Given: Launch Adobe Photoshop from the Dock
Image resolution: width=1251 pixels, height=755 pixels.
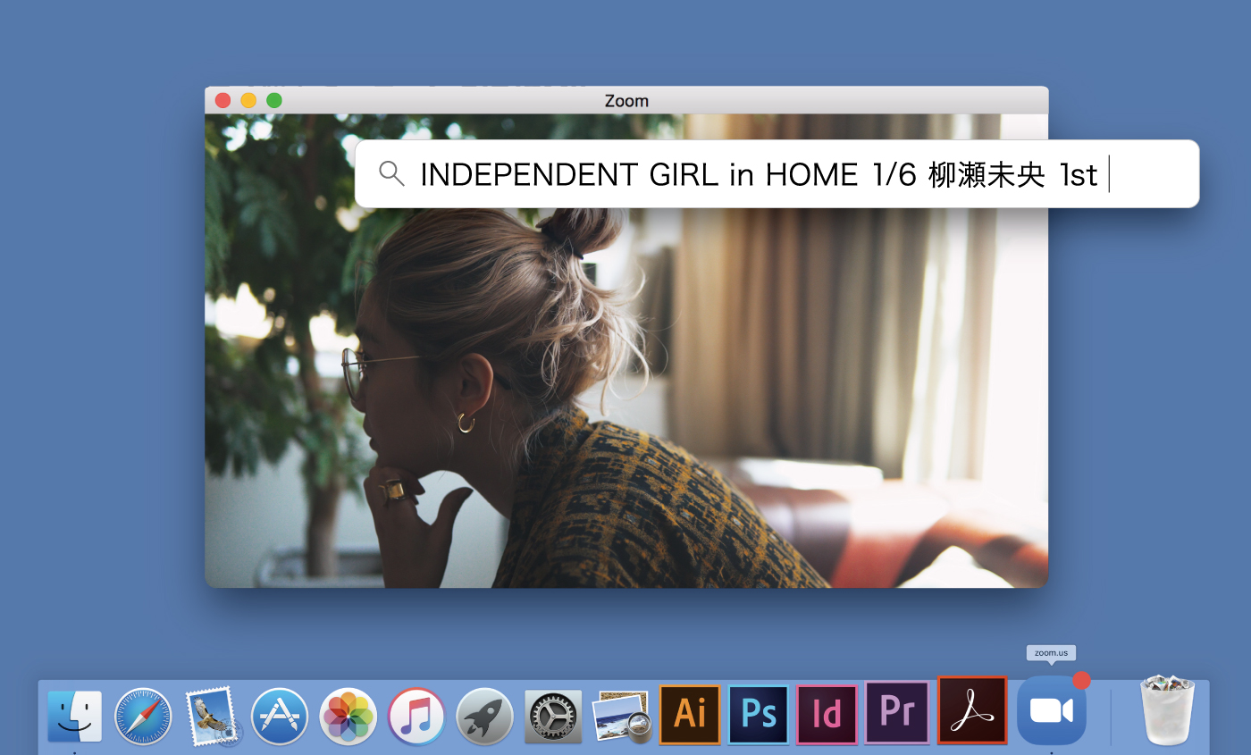Looking at the screenshot, I should pos(759,714).
